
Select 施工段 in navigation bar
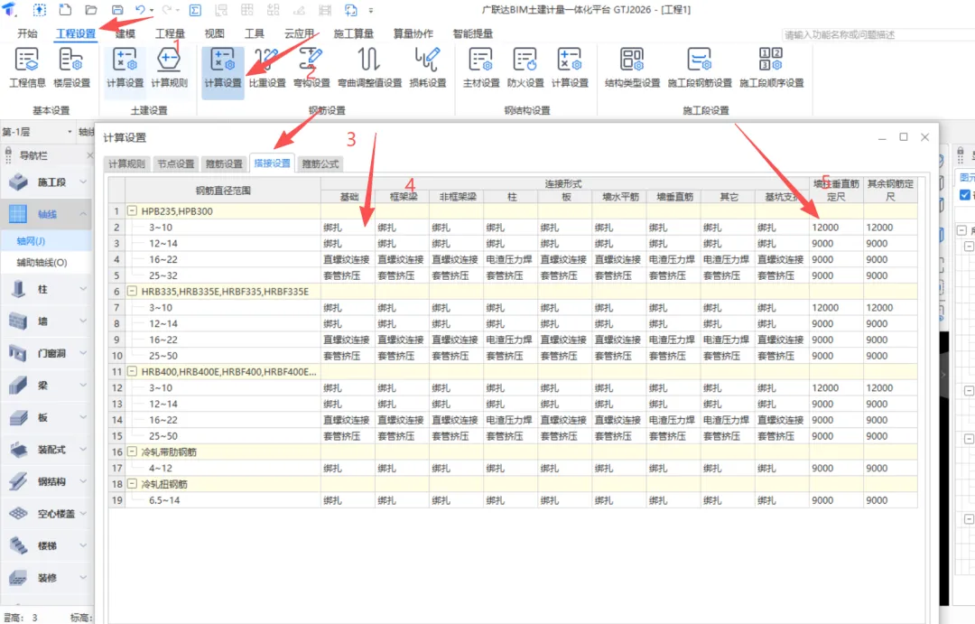pos(47,182)
